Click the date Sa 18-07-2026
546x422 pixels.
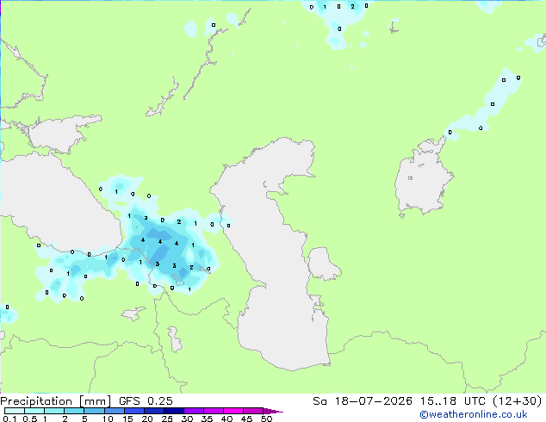click(363, 401)
